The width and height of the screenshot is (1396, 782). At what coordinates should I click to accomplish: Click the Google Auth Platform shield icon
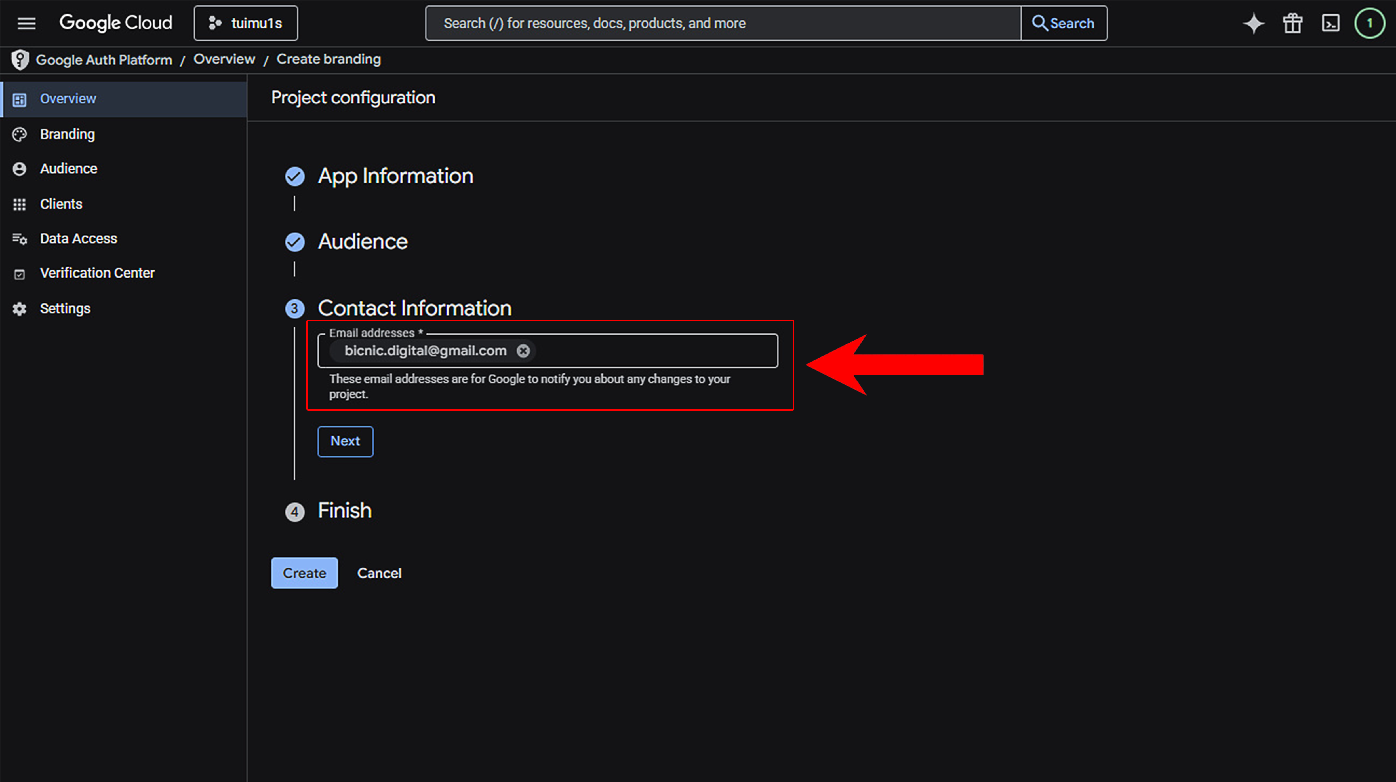[20, 60]
